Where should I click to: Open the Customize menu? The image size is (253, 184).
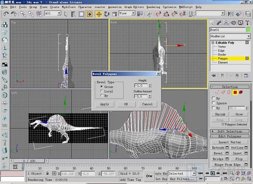(170, 7)
